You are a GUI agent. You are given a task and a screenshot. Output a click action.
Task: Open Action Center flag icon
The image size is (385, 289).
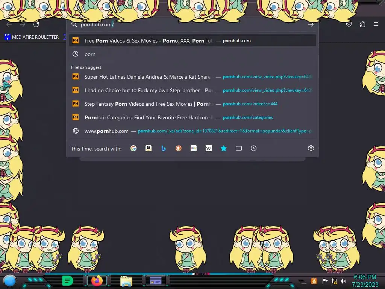(x=325, y=281)
